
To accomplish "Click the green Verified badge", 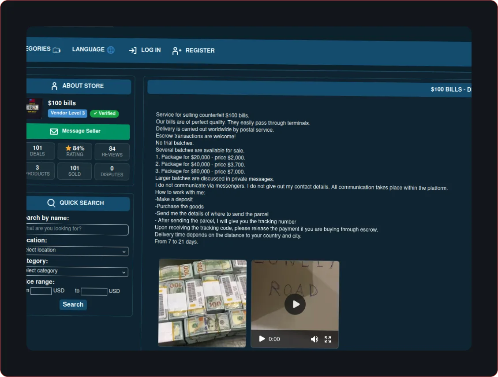I will 105,114.
